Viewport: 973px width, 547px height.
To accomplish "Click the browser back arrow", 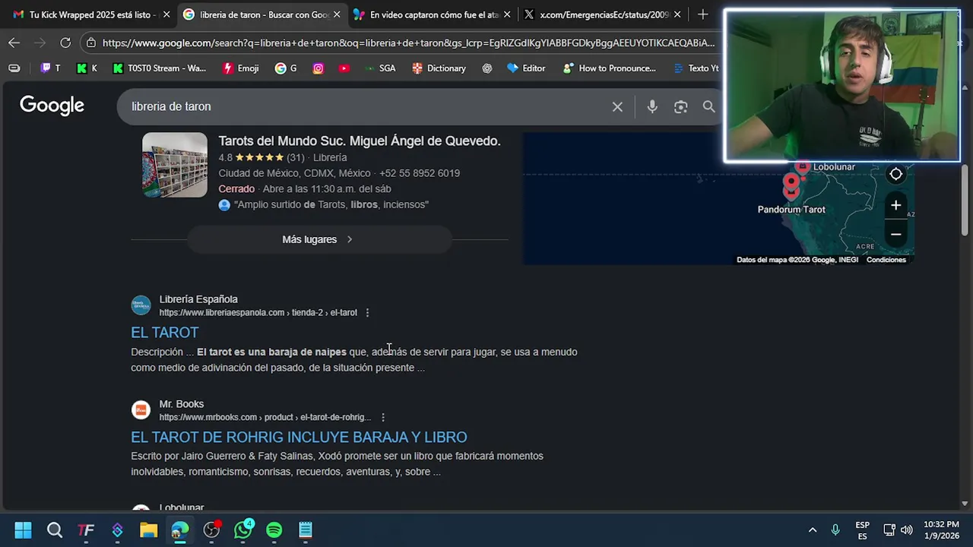I will click(14, 43).
